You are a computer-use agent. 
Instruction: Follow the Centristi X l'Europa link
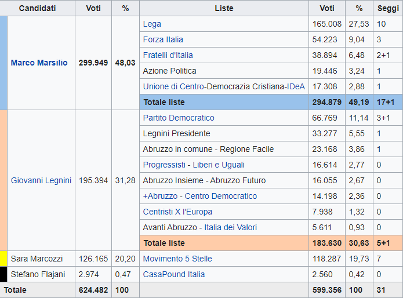177,212
